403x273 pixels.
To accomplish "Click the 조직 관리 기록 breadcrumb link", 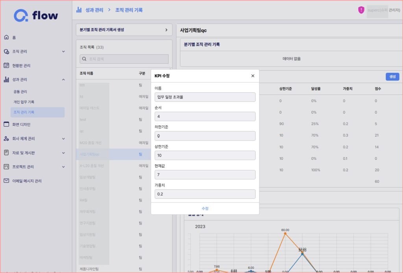I will (x=129, y=10).
